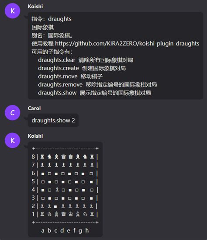Click Carol's purple avatar icon
The height and width of the screenshot is (240, 207).
[x=13, y=113]
